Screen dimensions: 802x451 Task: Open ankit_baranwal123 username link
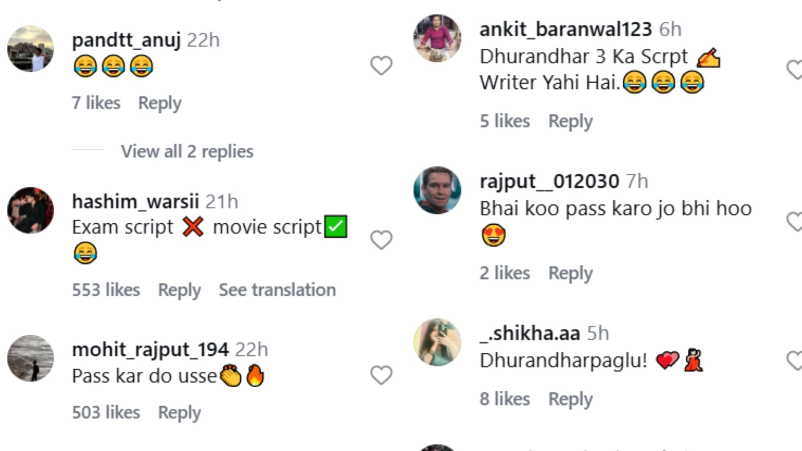(x=566, y=30)
